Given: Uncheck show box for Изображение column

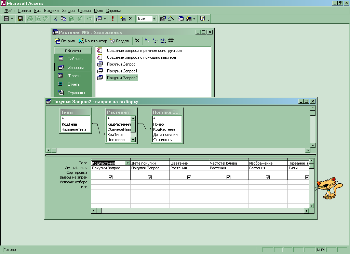Looking at the screenshot, I should pyautogui.click(x=268, y=177).
